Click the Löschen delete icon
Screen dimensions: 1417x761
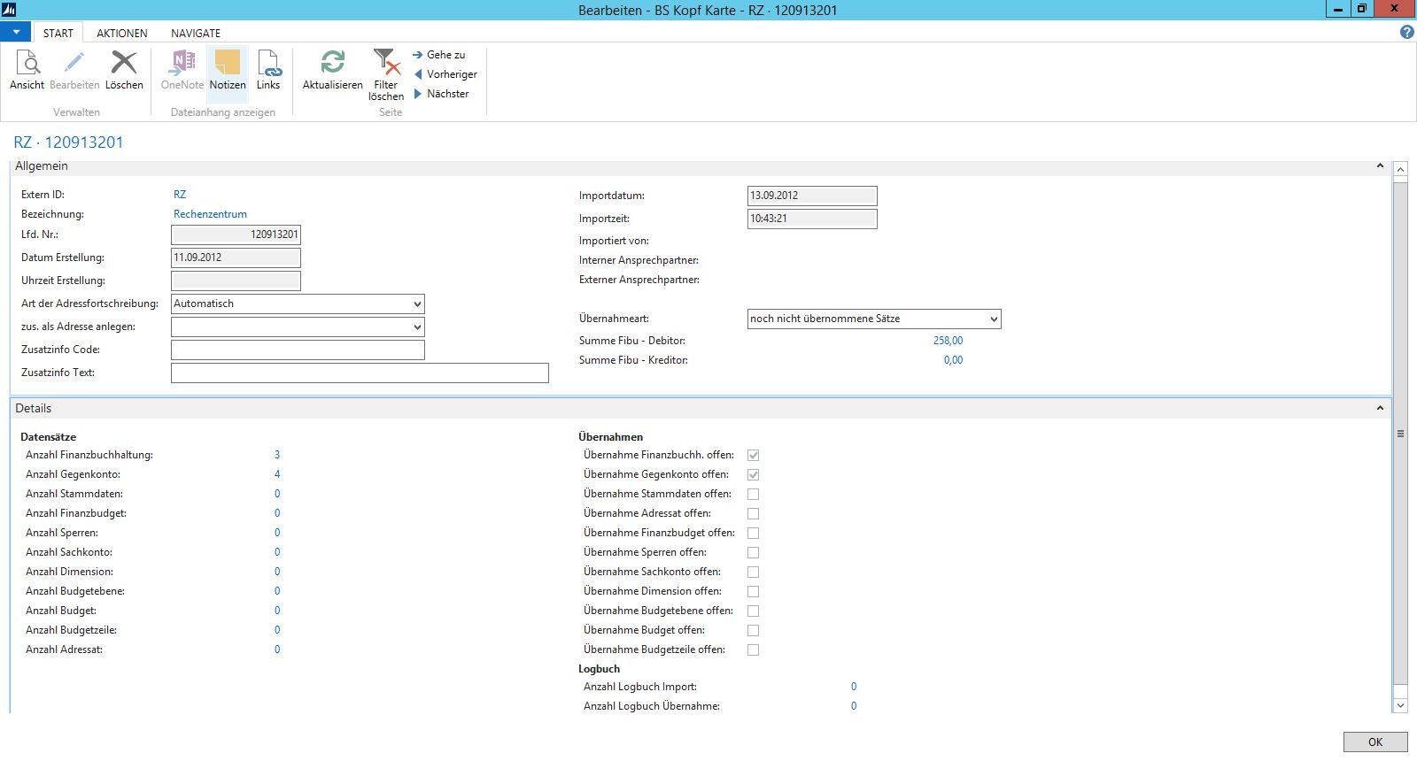pos(124,70)
